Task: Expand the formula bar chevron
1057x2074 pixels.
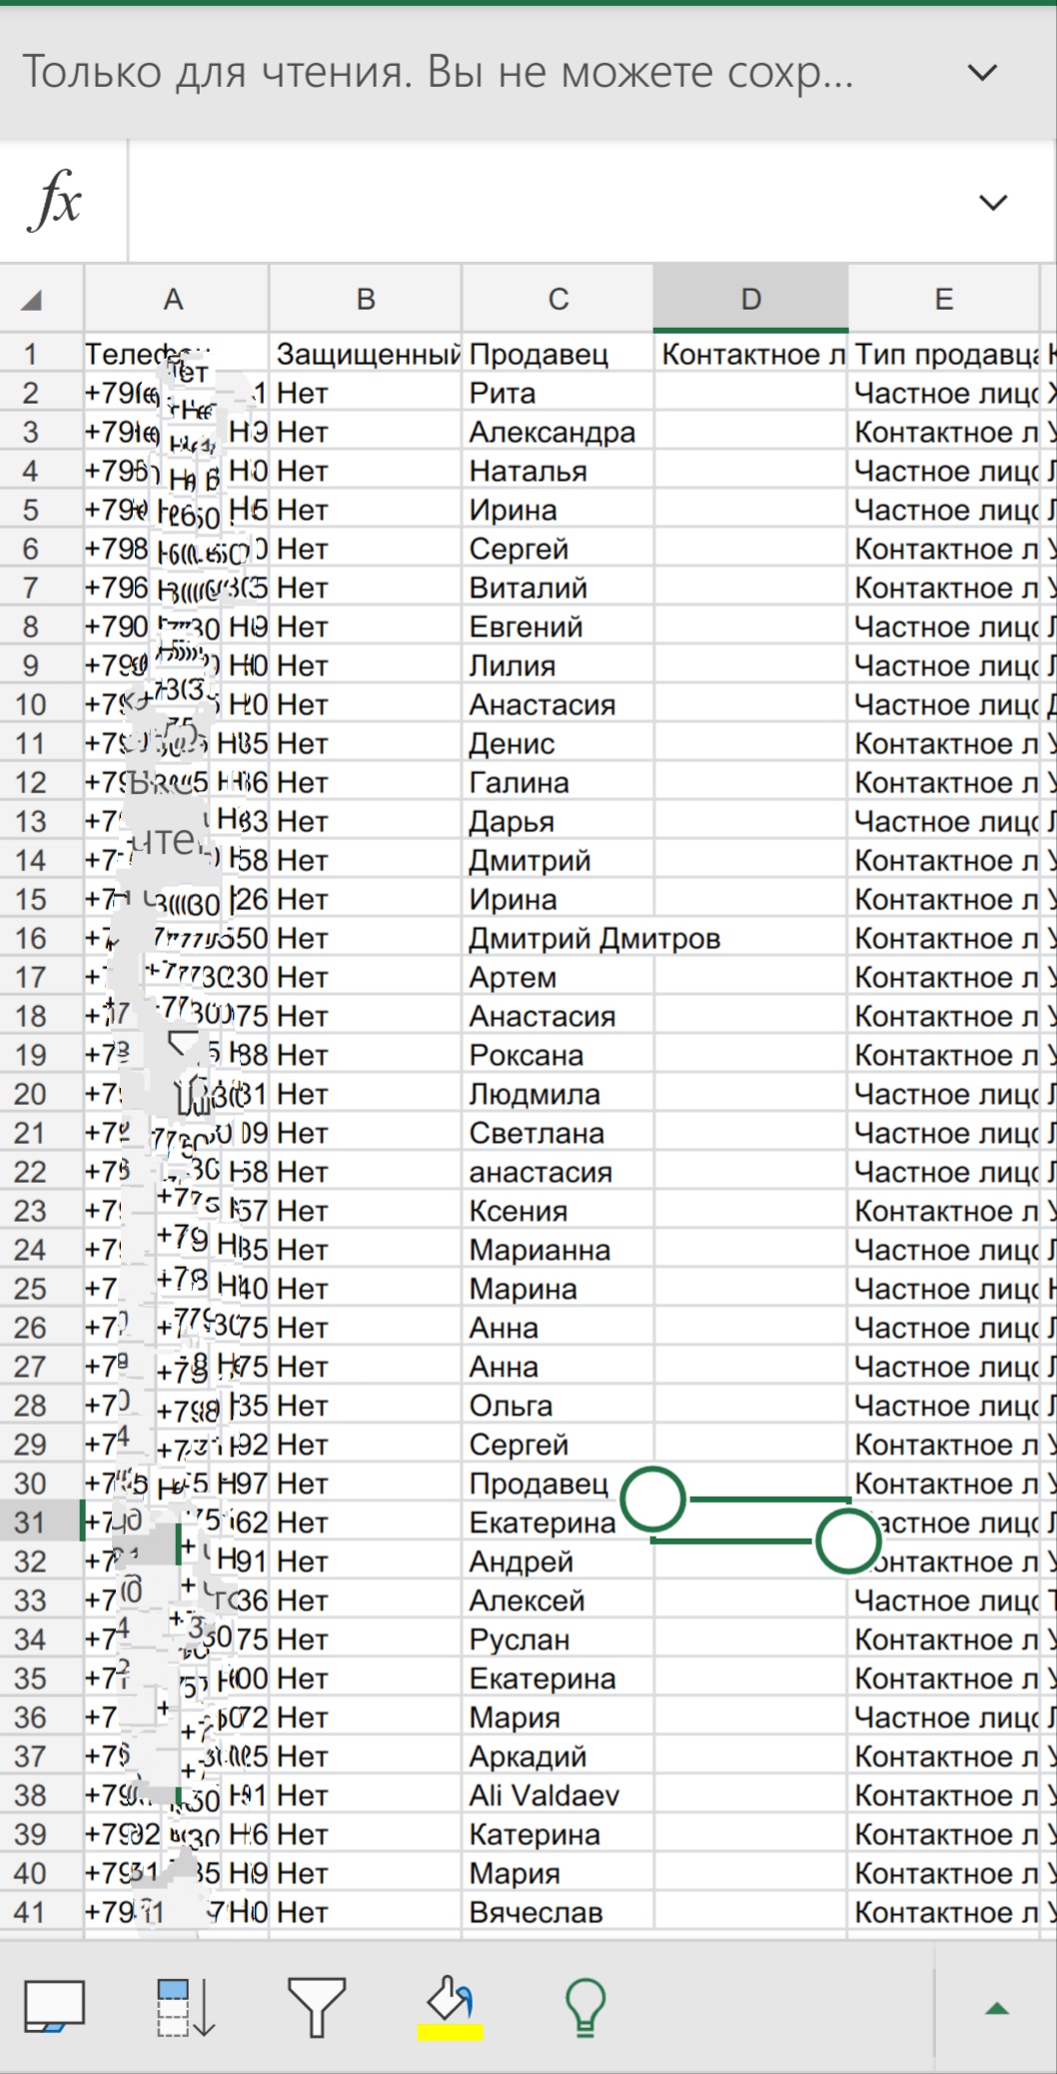Action: (x=993, y=203)
